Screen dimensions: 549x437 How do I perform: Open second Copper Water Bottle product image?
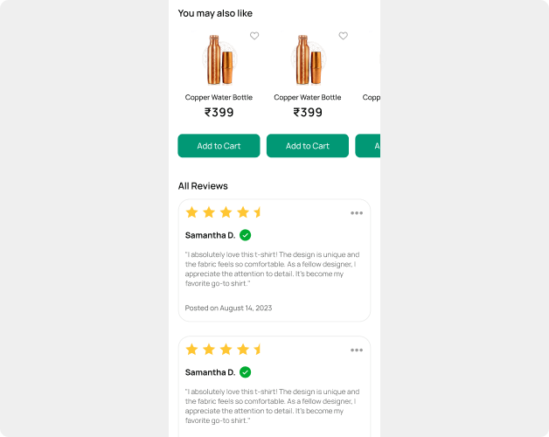click(306, 59)
